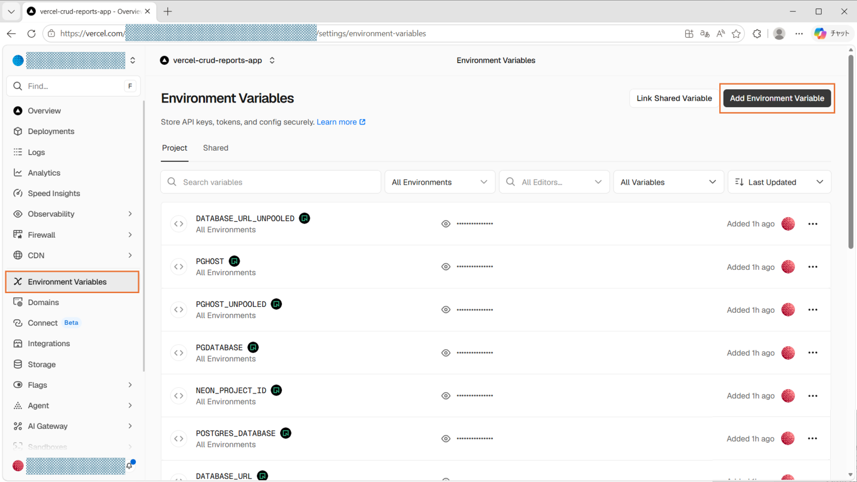Reveal the value of PGHOST
The height and width of the screenshot is (482, 857).
pyautogui.click(x=446, y=267)
